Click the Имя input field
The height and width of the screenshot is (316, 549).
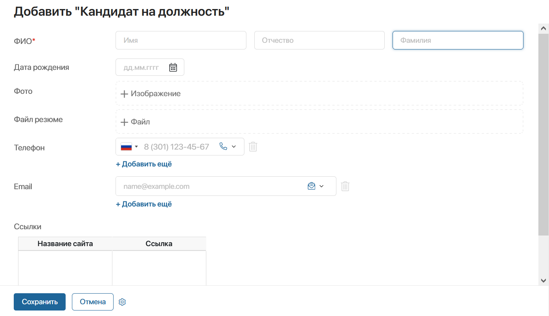click(x=181, y=40)
